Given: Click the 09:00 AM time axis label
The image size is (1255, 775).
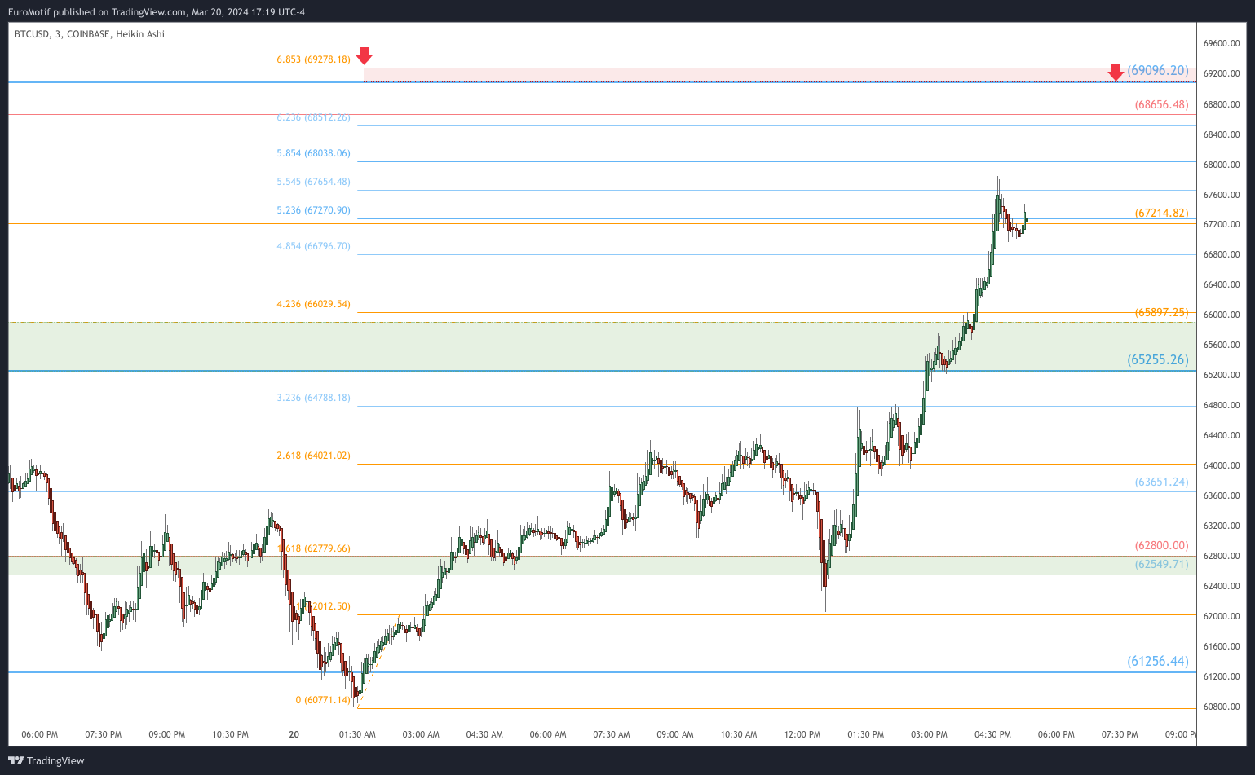Looking at the screenshot, I should (675, 734).
